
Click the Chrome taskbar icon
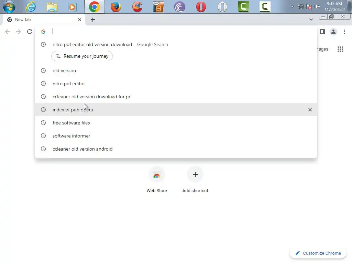(x=95, y=7)
